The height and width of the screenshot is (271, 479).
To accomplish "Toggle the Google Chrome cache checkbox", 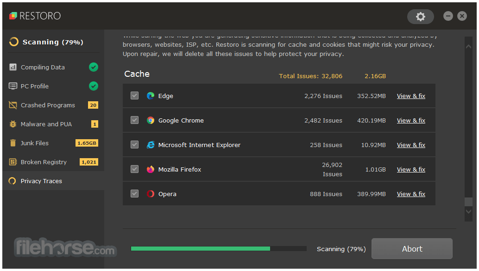I will pyautogui.click(x=134, y=120).
